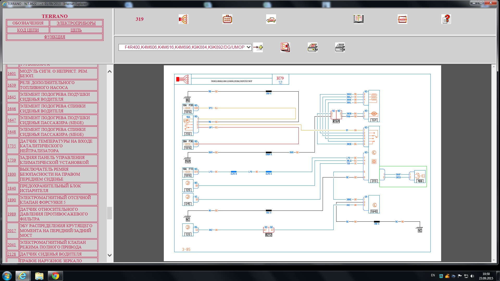Click the stacked diagram pages icon
Screen dimensions: 500x281
(x=285, y=47)
